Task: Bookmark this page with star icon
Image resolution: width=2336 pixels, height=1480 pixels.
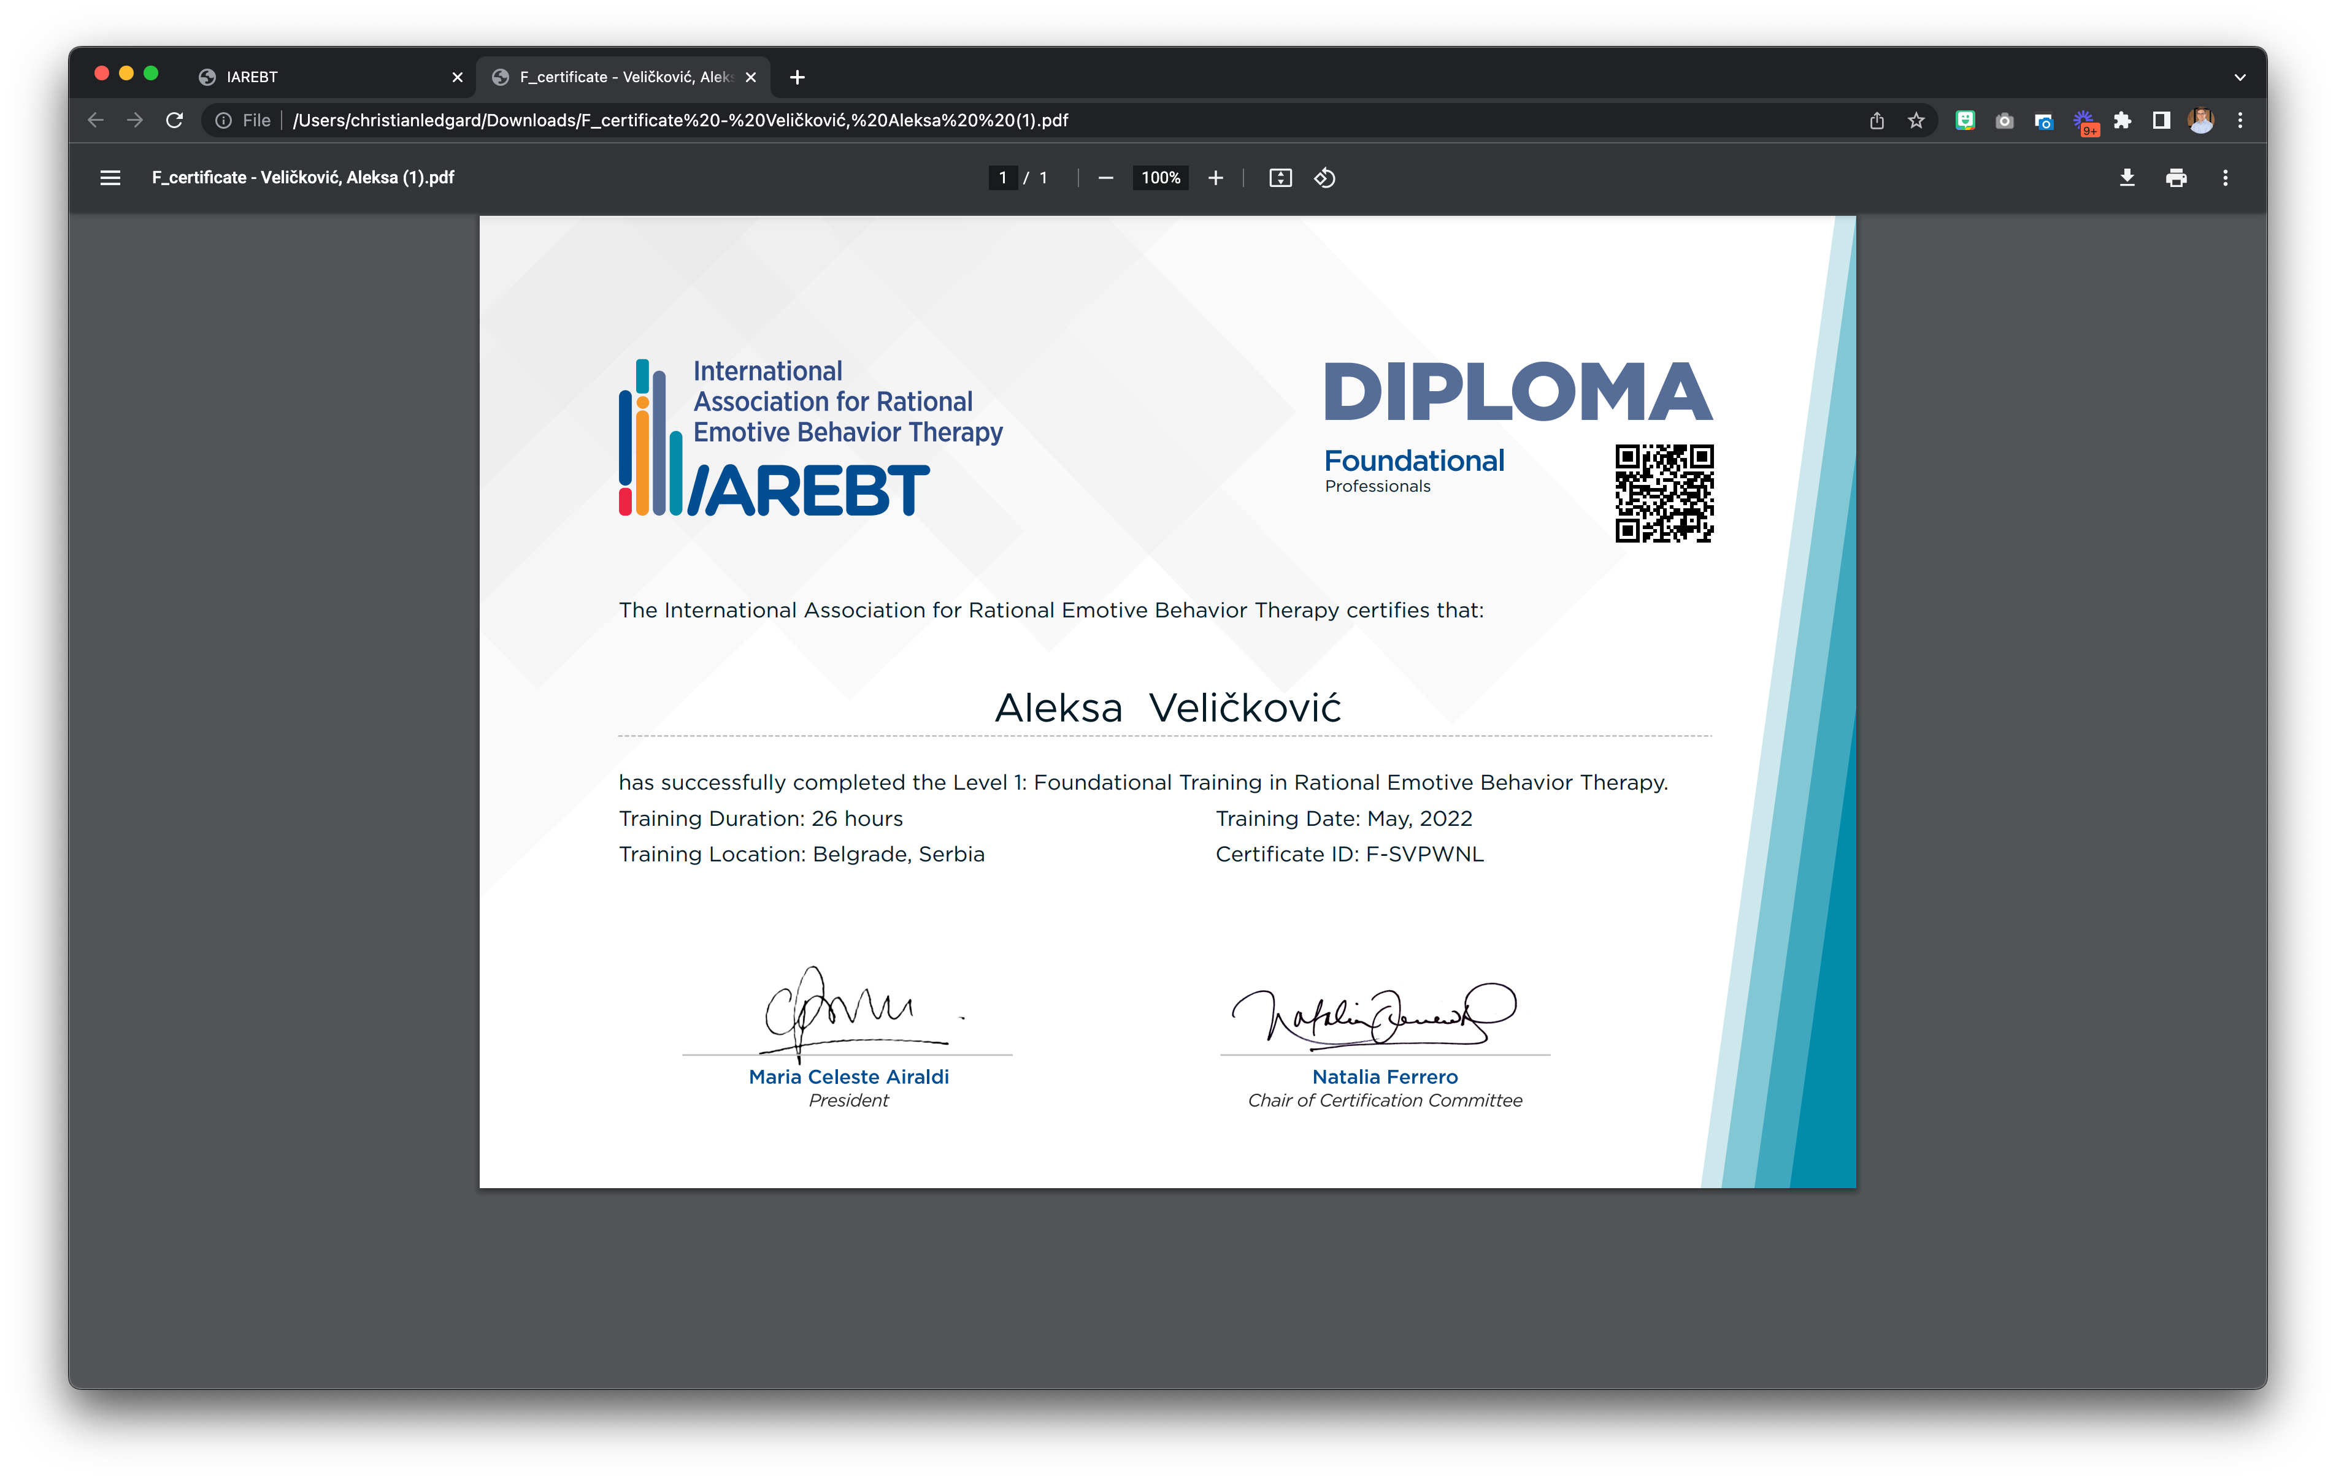Action: (1916, 120)
